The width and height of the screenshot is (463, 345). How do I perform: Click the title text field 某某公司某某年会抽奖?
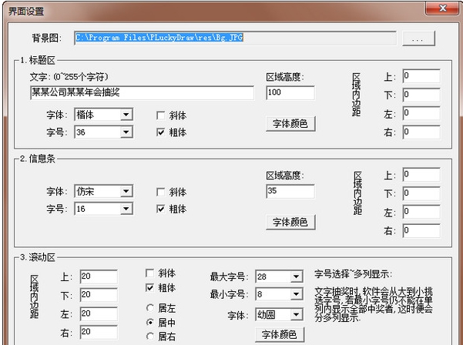[x=142, y=92]
